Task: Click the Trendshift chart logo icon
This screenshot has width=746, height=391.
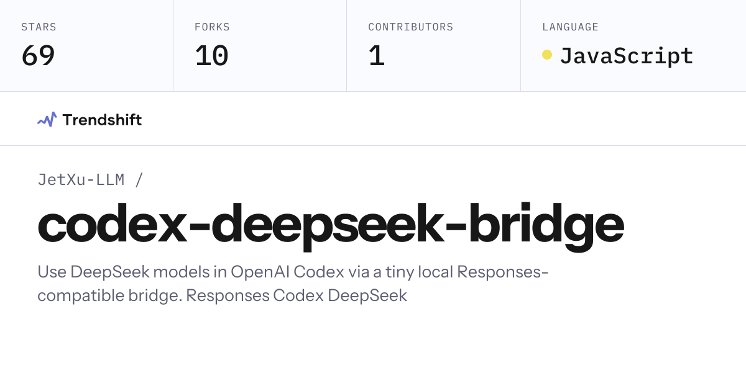Action: coord(47,119)
